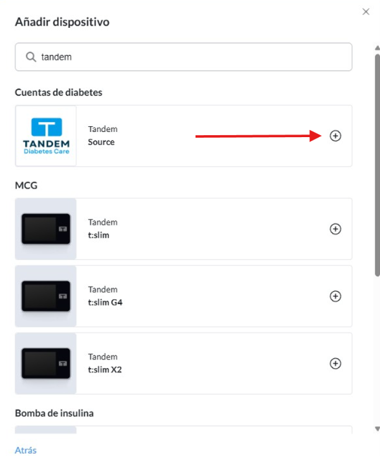
Task: Click the vertical scrollbar thumb
Action: coord(377,165)
